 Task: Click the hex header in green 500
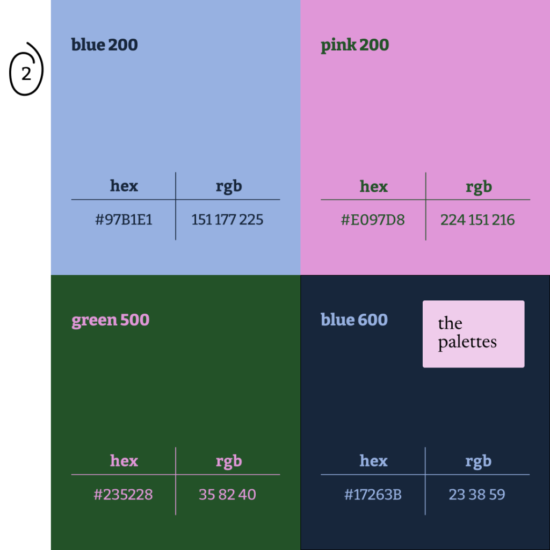pos(124,461)
